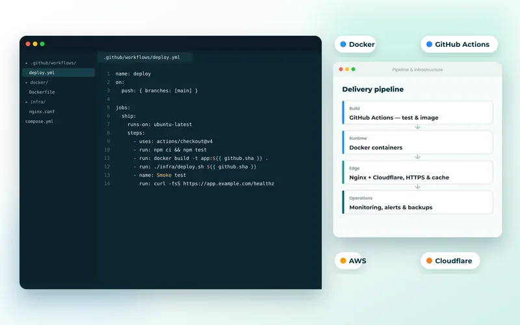
Task: Click line 'run: npm ci && npm test'
Action: (170, 150)
